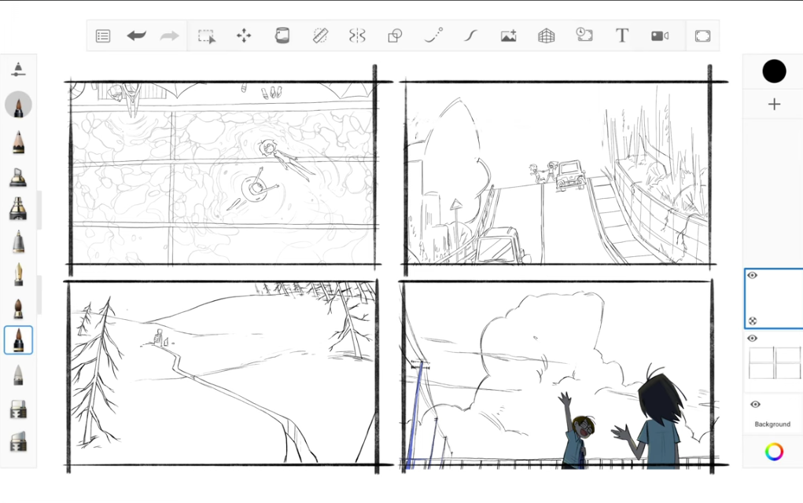This screenshot has width=803, height=503.
Task: Select the panel frames layer thumbnail
Action: point(775,363)
